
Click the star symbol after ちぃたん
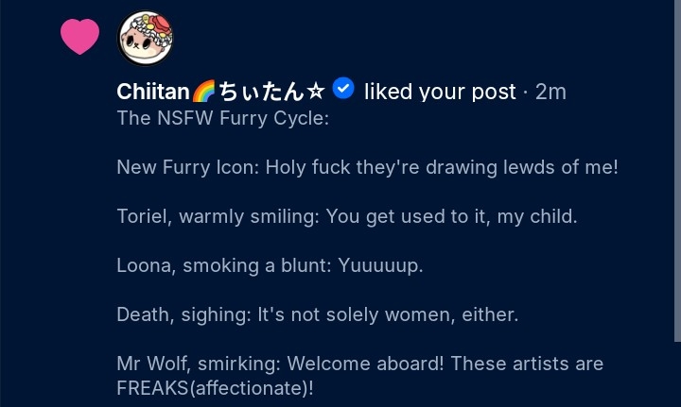point(316,92)
